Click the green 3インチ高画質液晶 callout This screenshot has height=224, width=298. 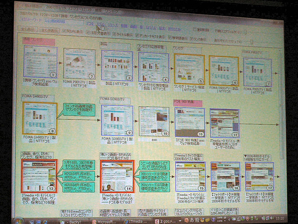(79, 110)
